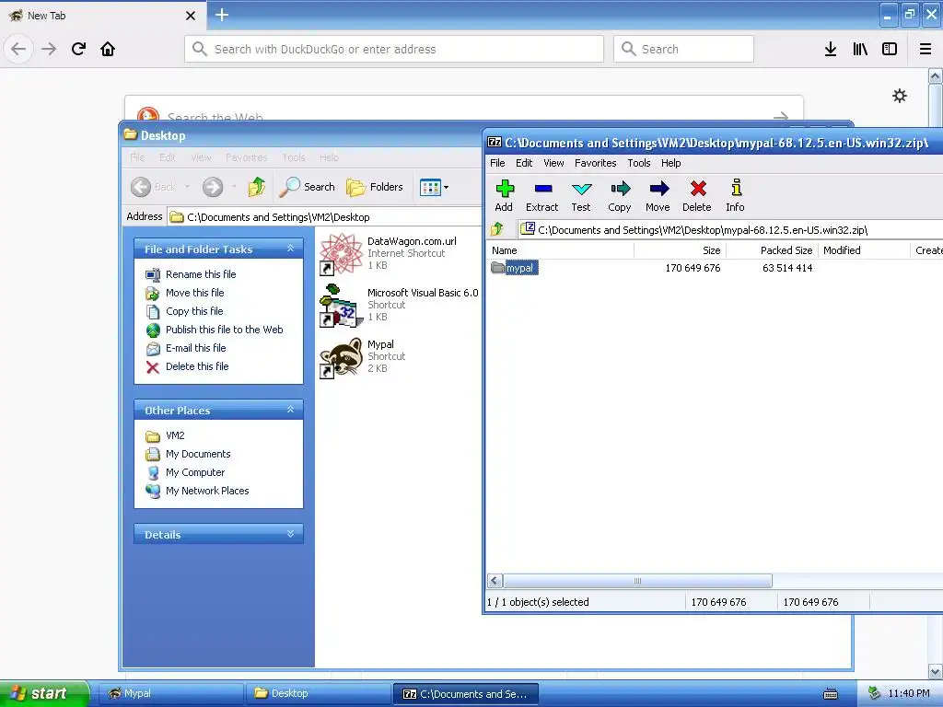Click the browser Back arrow
Screen dimensions: 943x707
coord(18,49)
